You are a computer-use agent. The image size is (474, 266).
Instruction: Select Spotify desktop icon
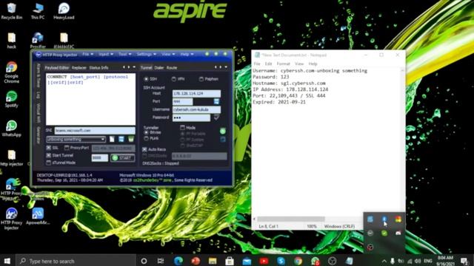click(12, 99)
